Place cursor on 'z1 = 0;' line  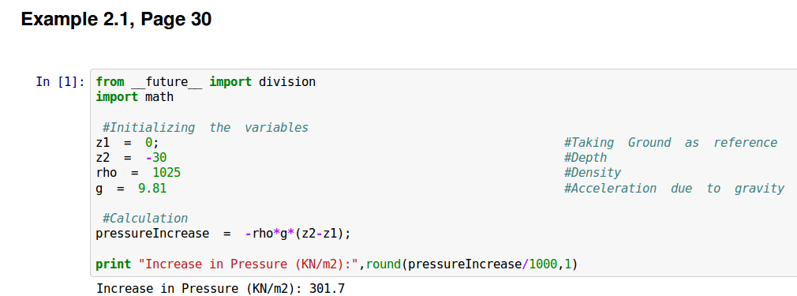128,142
